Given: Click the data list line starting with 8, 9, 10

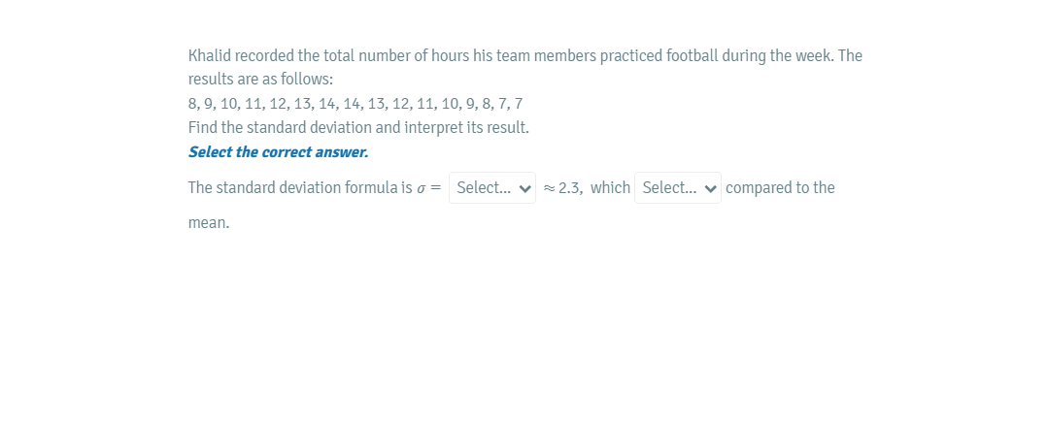Looking at the screenshot, I should tap(355, 104).
